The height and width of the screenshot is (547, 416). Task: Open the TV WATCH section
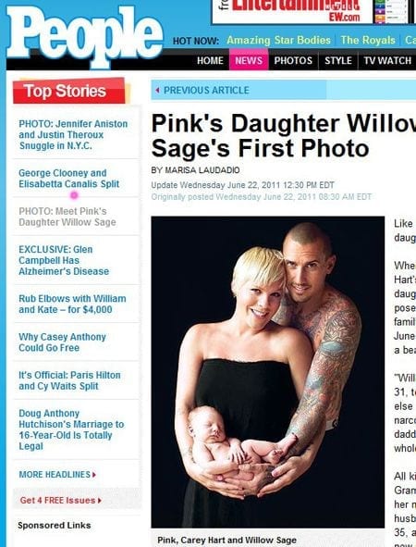pos(387,61)
